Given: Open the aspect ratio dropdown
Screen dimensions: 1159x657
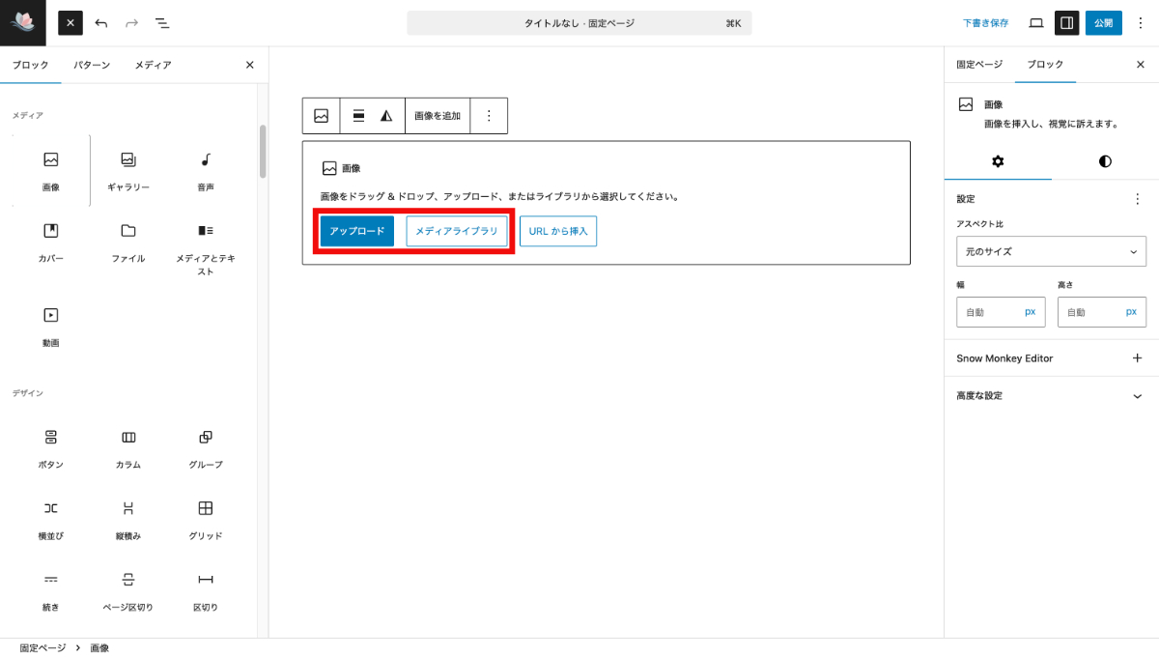Looking at the screenshot, I should [1051, 251].
